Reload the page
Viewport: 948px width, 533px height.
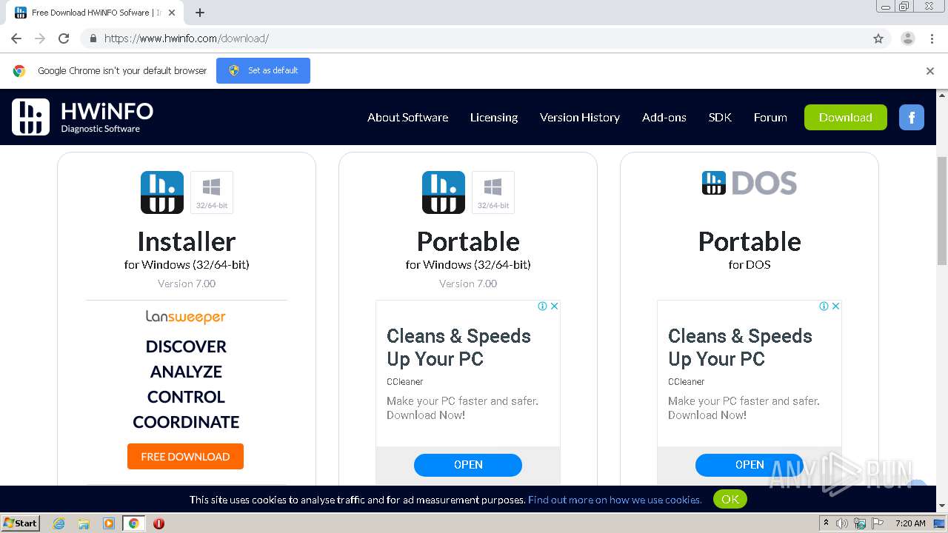click(64, 38)
